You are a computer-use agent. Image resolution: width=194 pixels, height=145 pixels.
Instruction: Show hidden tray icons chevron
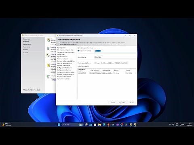pyautogui.click(x=170, y=124)
